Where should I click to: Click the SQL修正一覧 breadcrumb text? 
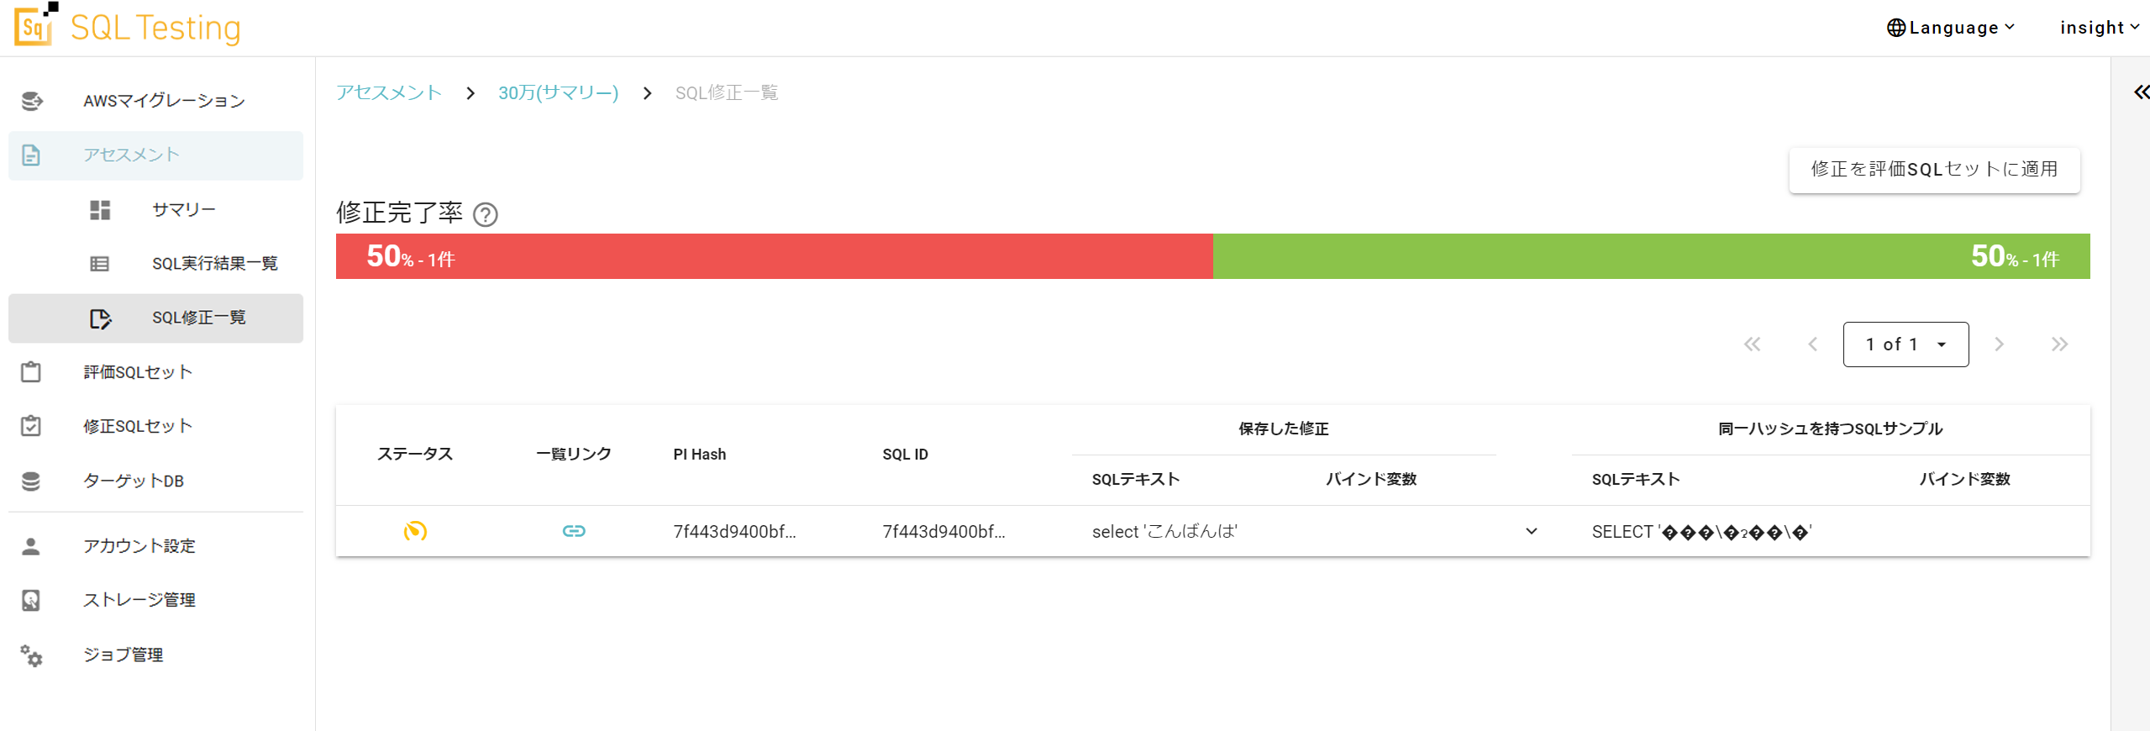point(727,92)
